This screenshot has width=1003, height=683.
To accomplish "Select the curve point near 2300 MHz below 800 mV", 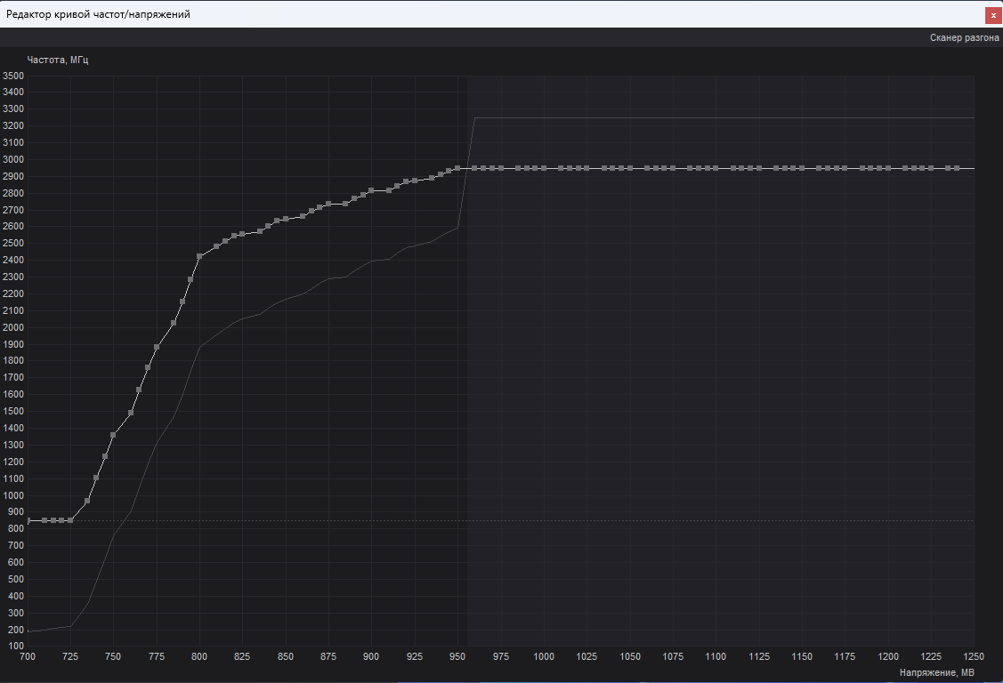I will (x=190, y=279).
